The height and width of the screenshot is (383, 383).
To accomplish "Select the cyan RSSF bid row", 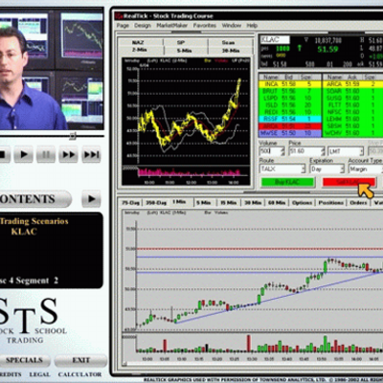I will pyautogui.click(x=289, y=119).
